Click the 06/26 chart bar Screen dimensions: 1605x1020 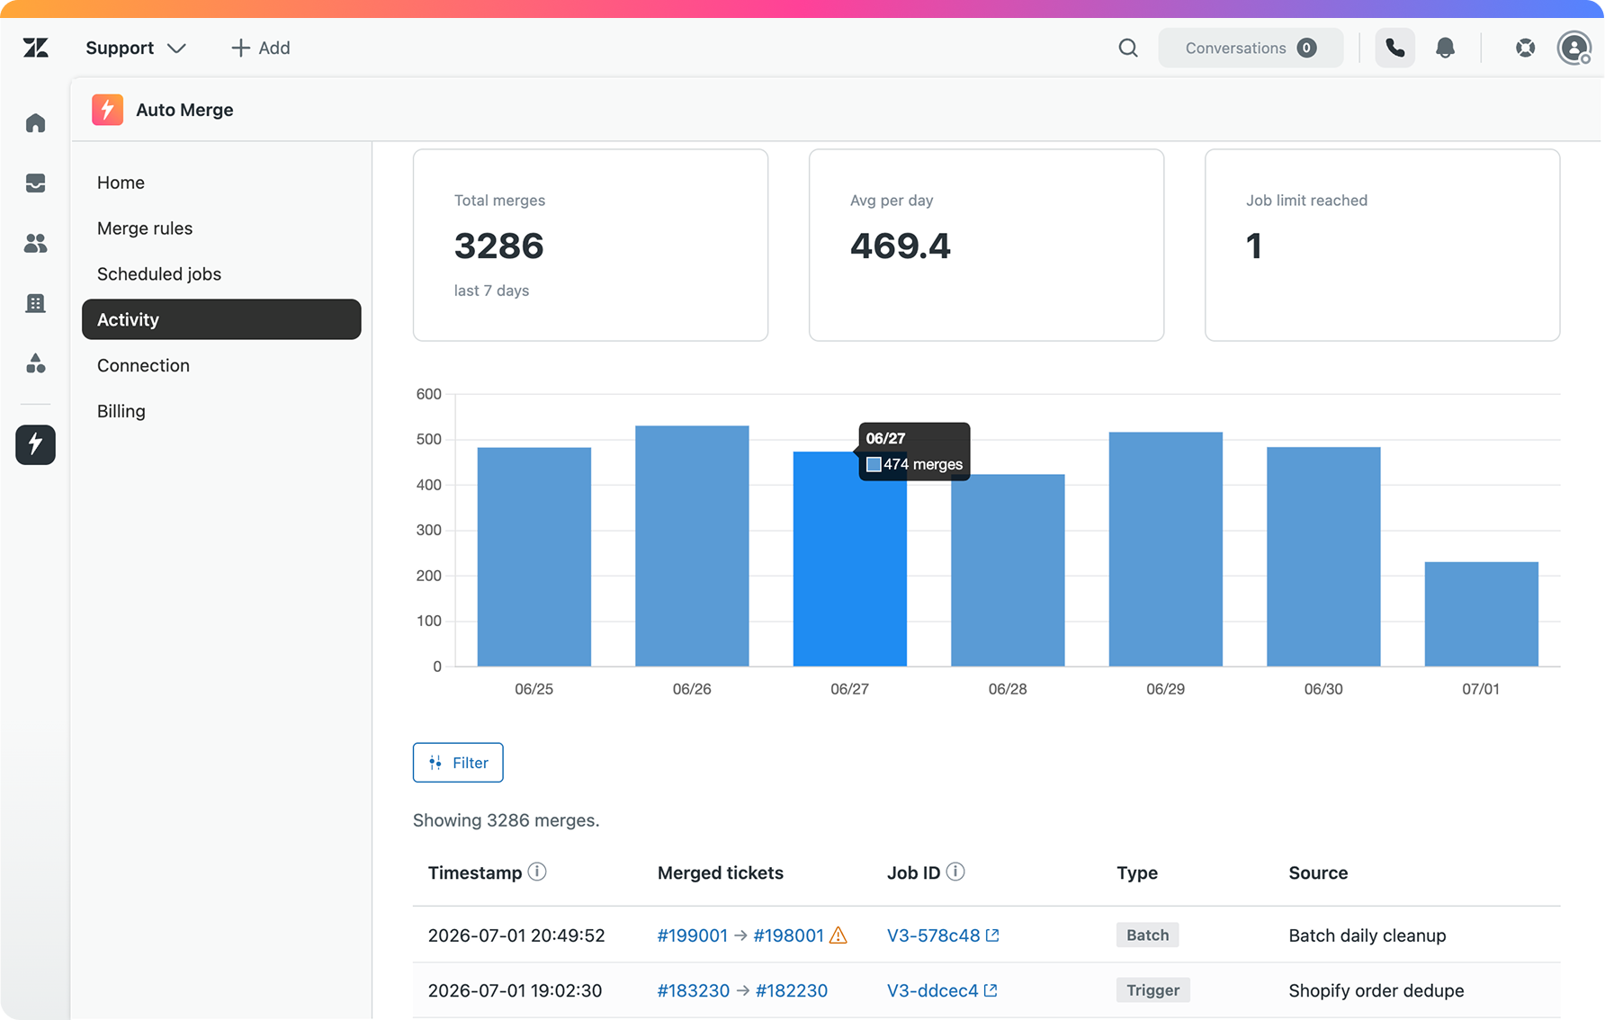pyautogui.click(x=692, y=546)
